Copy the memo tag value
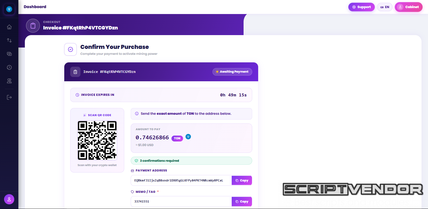The width and height of the screenshot is (428, 209). coord(242,201)
